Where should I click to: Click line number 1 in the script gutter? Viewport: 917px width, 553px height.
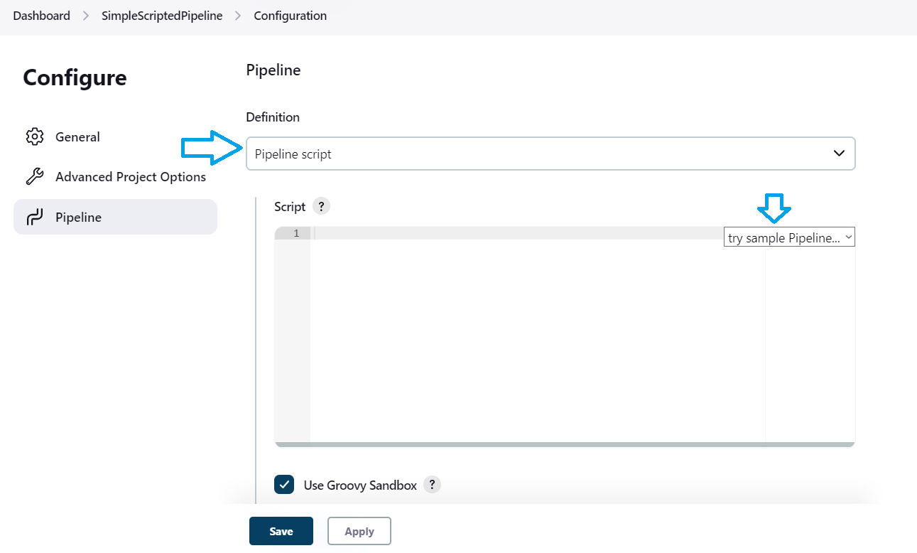pyautogui.click(x=296, y=233)
